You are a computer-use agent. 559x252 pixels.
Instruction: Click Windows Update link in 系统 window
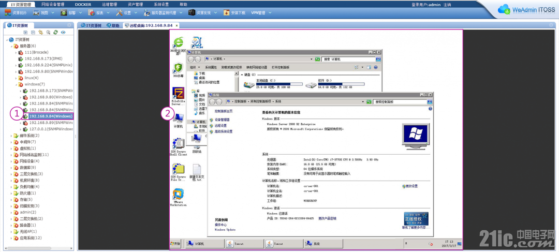(225, 230)
